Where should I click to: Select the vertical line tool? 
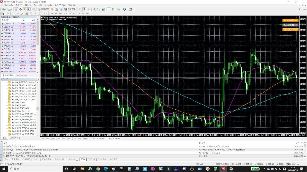click(x=13, y=14)
